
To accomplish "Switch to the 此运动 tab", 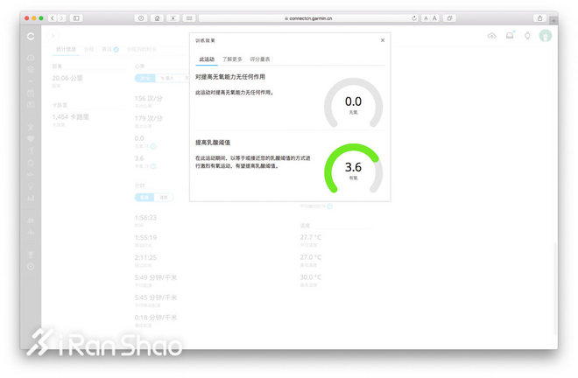I will [x=207, y=59].
